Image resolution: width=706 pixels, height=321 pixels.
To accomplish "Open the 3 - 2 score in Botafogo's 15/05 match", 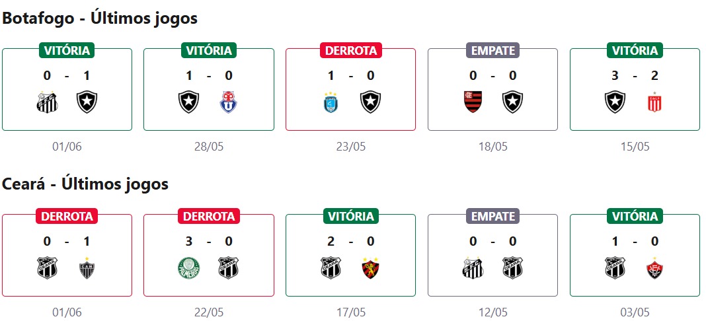I will coord(635,75).
